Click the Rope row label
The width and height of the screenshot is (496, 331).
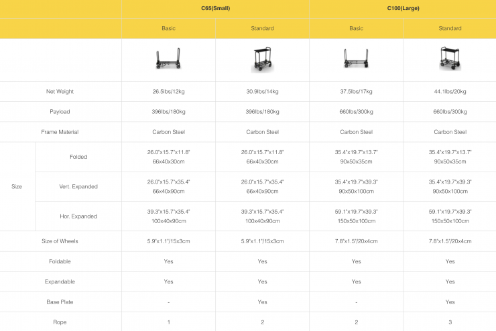click(x=60, y=322)
